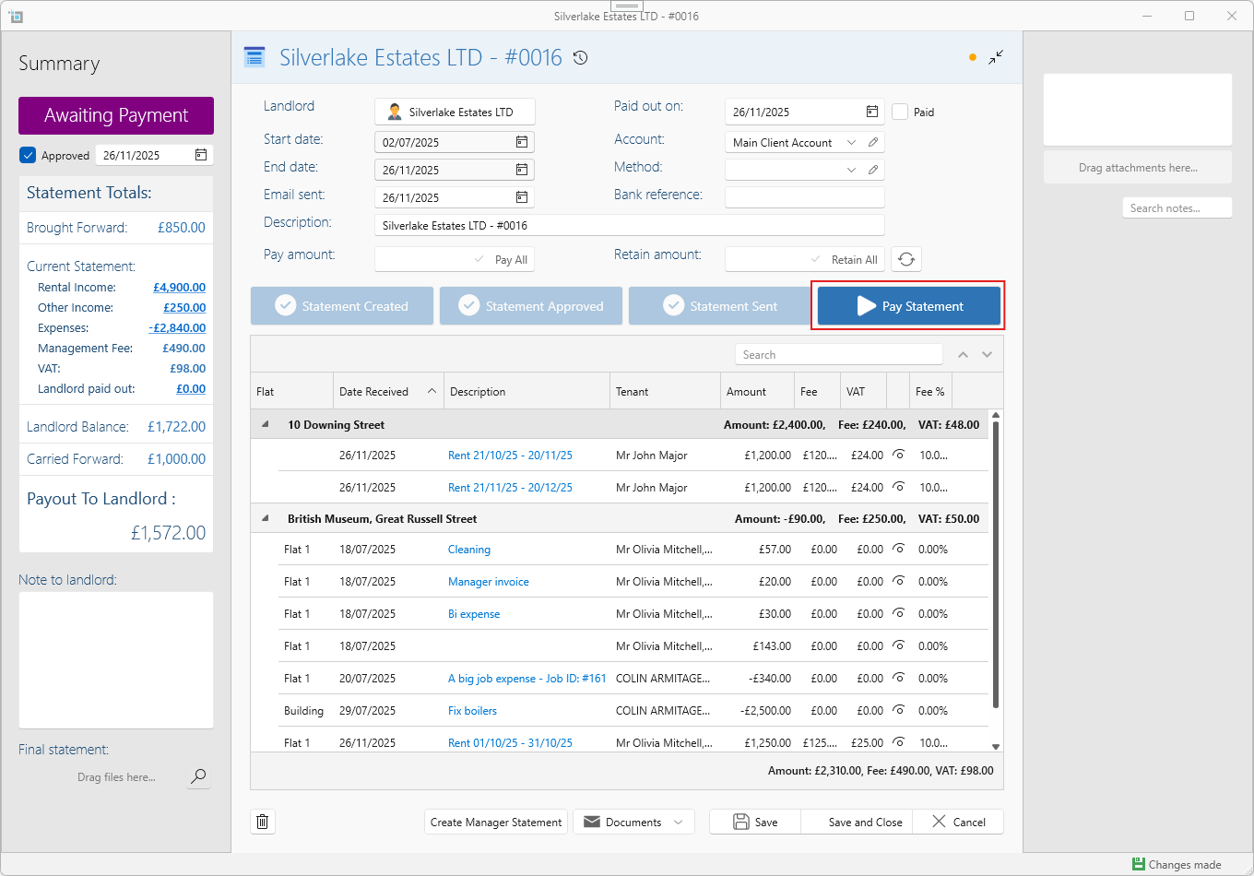Toggle eye icon on Bi expense row
The height and width of the screenshot is (876, 1254).
point(899,613)
